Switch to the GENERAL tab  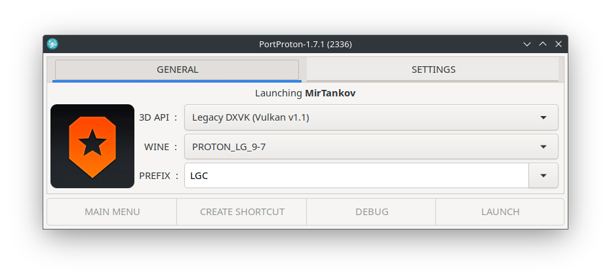(177, 70)
